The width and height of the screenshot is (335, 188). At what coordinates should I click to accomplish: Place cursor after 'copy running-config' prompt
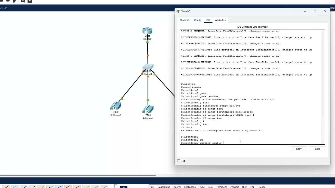223,143
